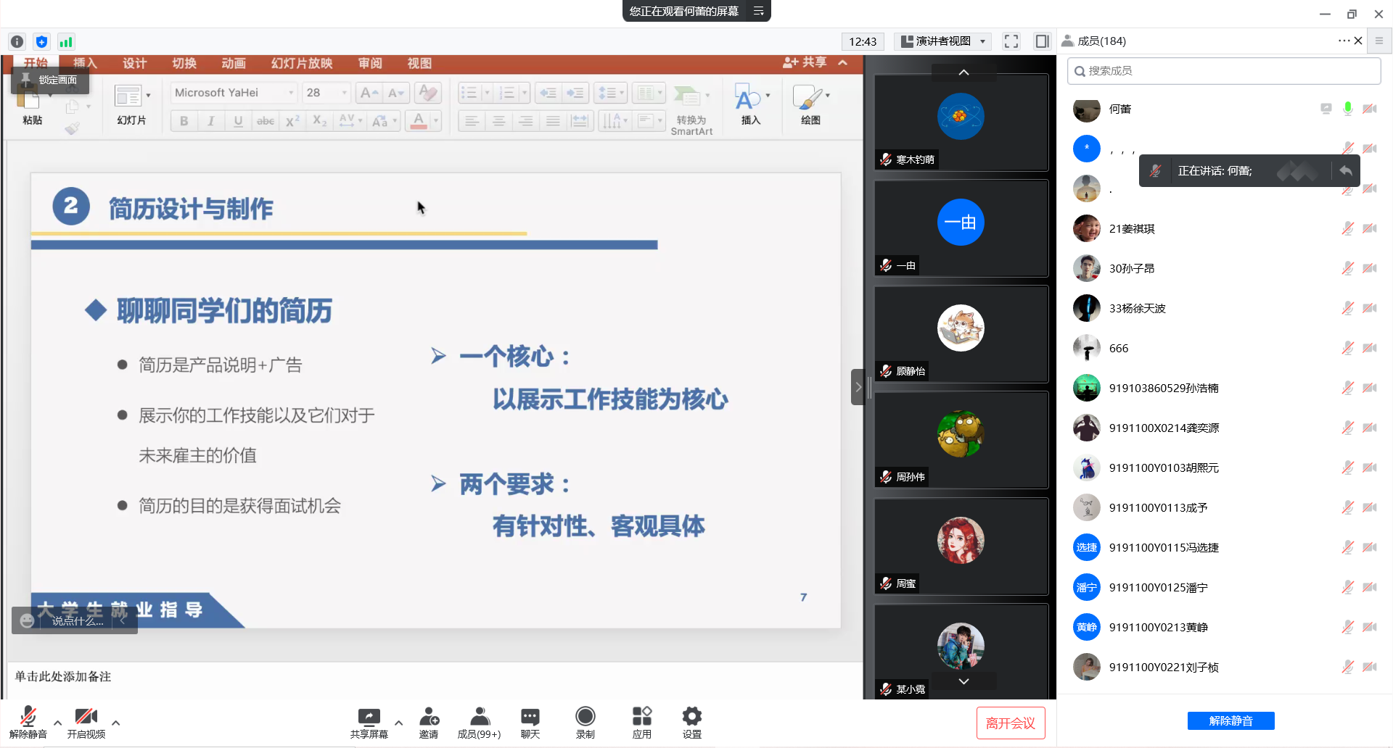Expand audio options arrow beside mute
Image resolution: width=1393 pixels, height=748 pixels.
[x=57, y=723]
